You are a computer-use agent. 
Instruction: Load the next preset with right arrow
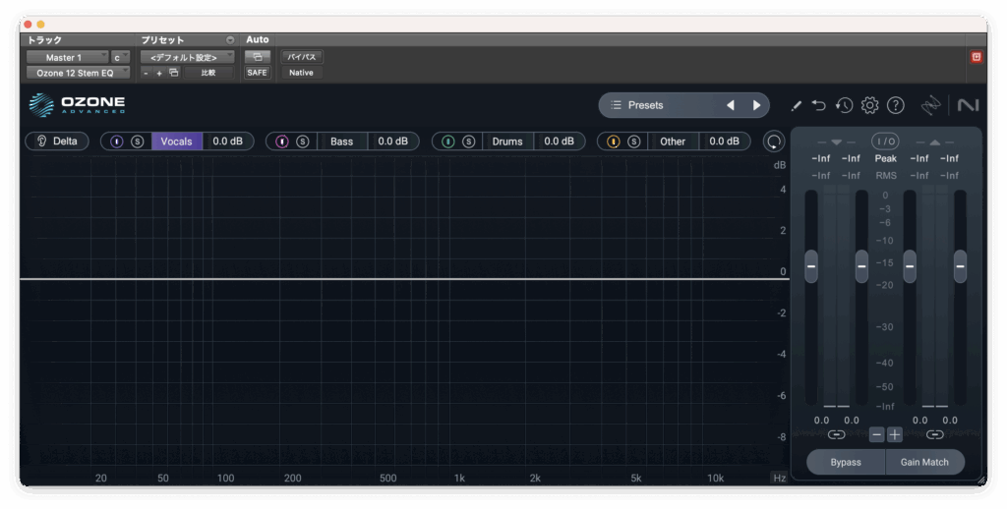coord(756,105)
